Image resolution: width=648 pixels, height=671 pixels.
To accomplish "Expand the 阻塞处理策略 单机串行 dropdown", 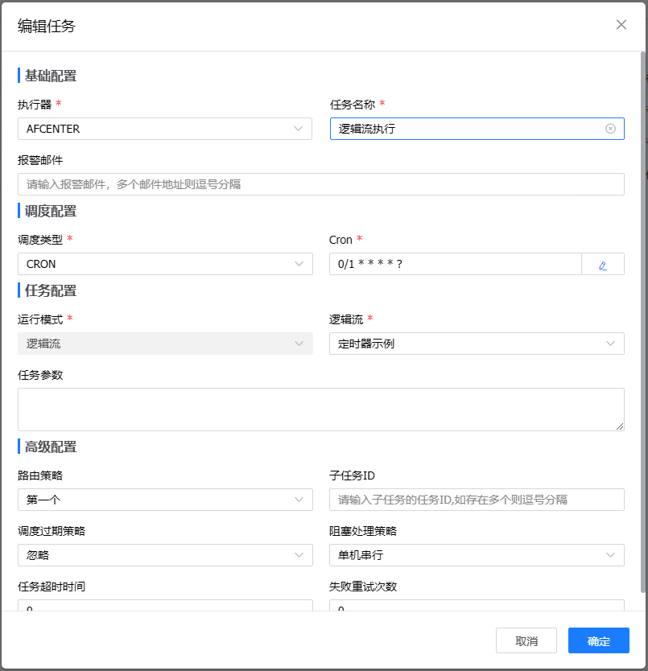I will [x=477, y=555].
